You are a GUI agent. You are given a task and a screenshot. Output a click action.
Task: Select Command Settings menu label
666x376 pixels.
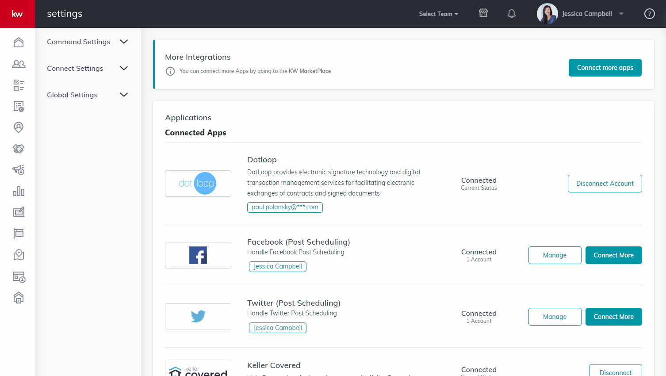tap(79, 42)
